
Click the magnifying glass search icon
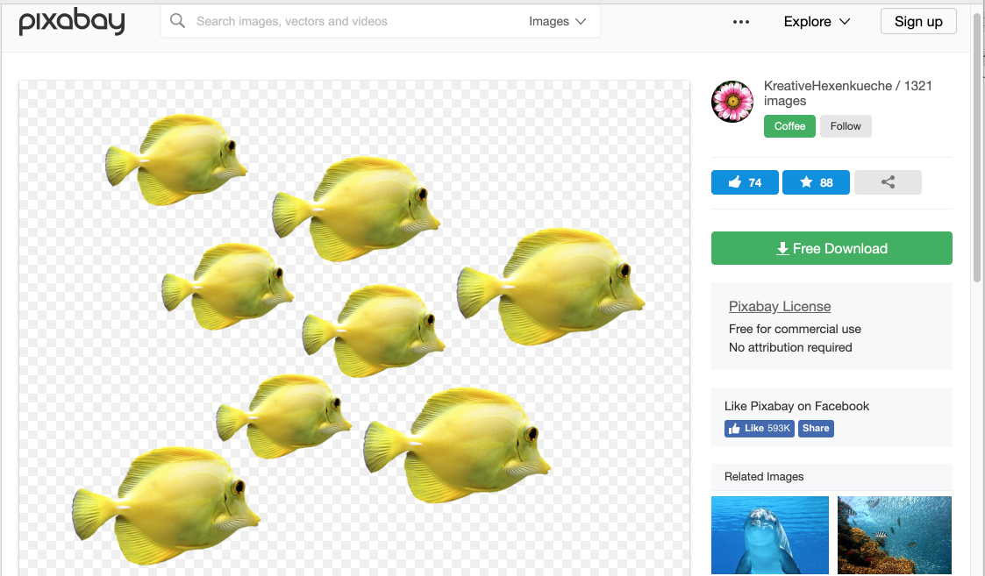[x=177, y=21]
